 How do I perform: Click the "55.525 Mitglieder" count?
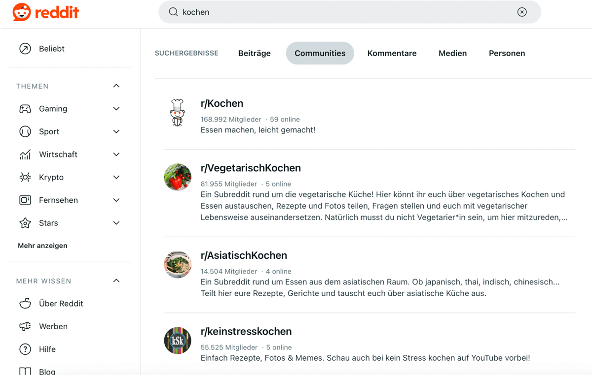229,347
